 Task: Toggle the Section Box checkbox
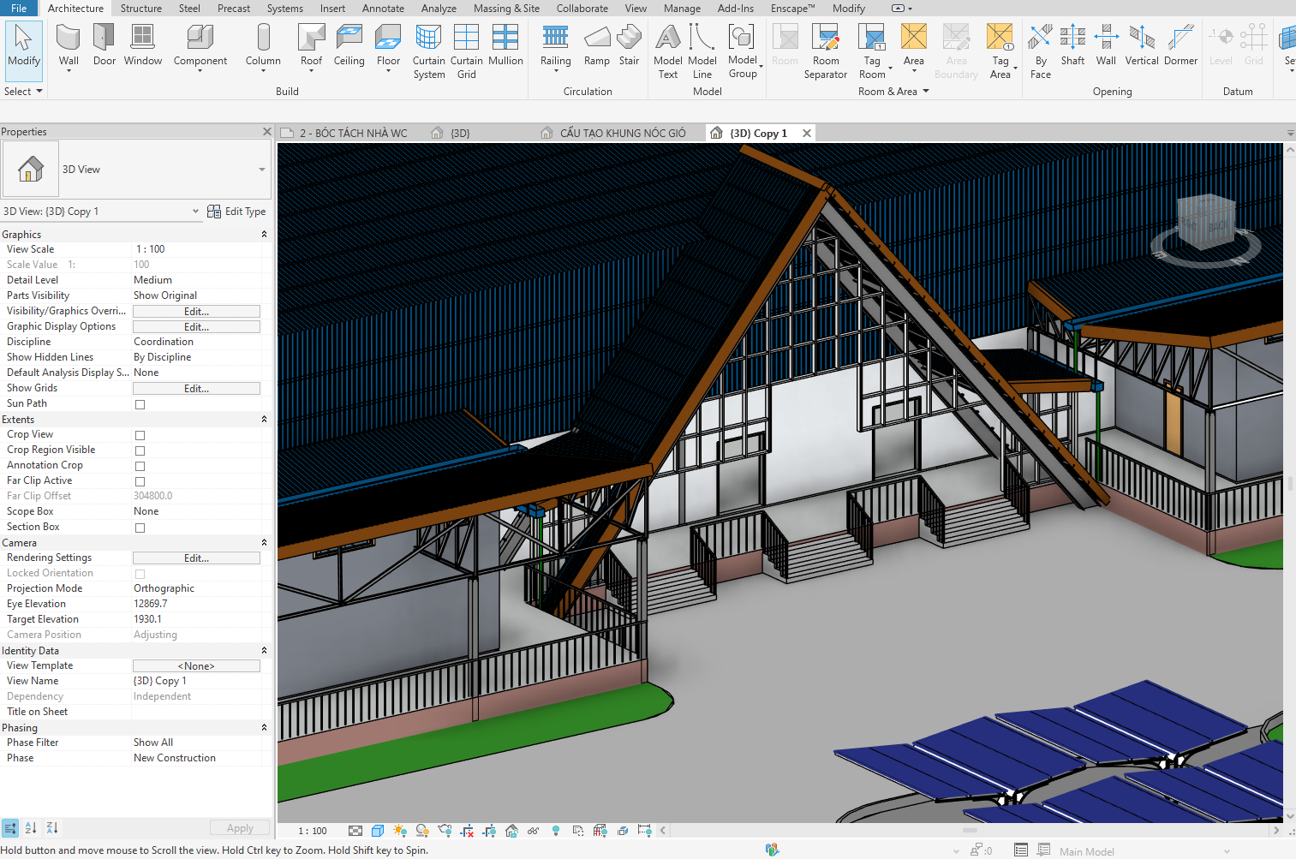click(x=140, y=528)
